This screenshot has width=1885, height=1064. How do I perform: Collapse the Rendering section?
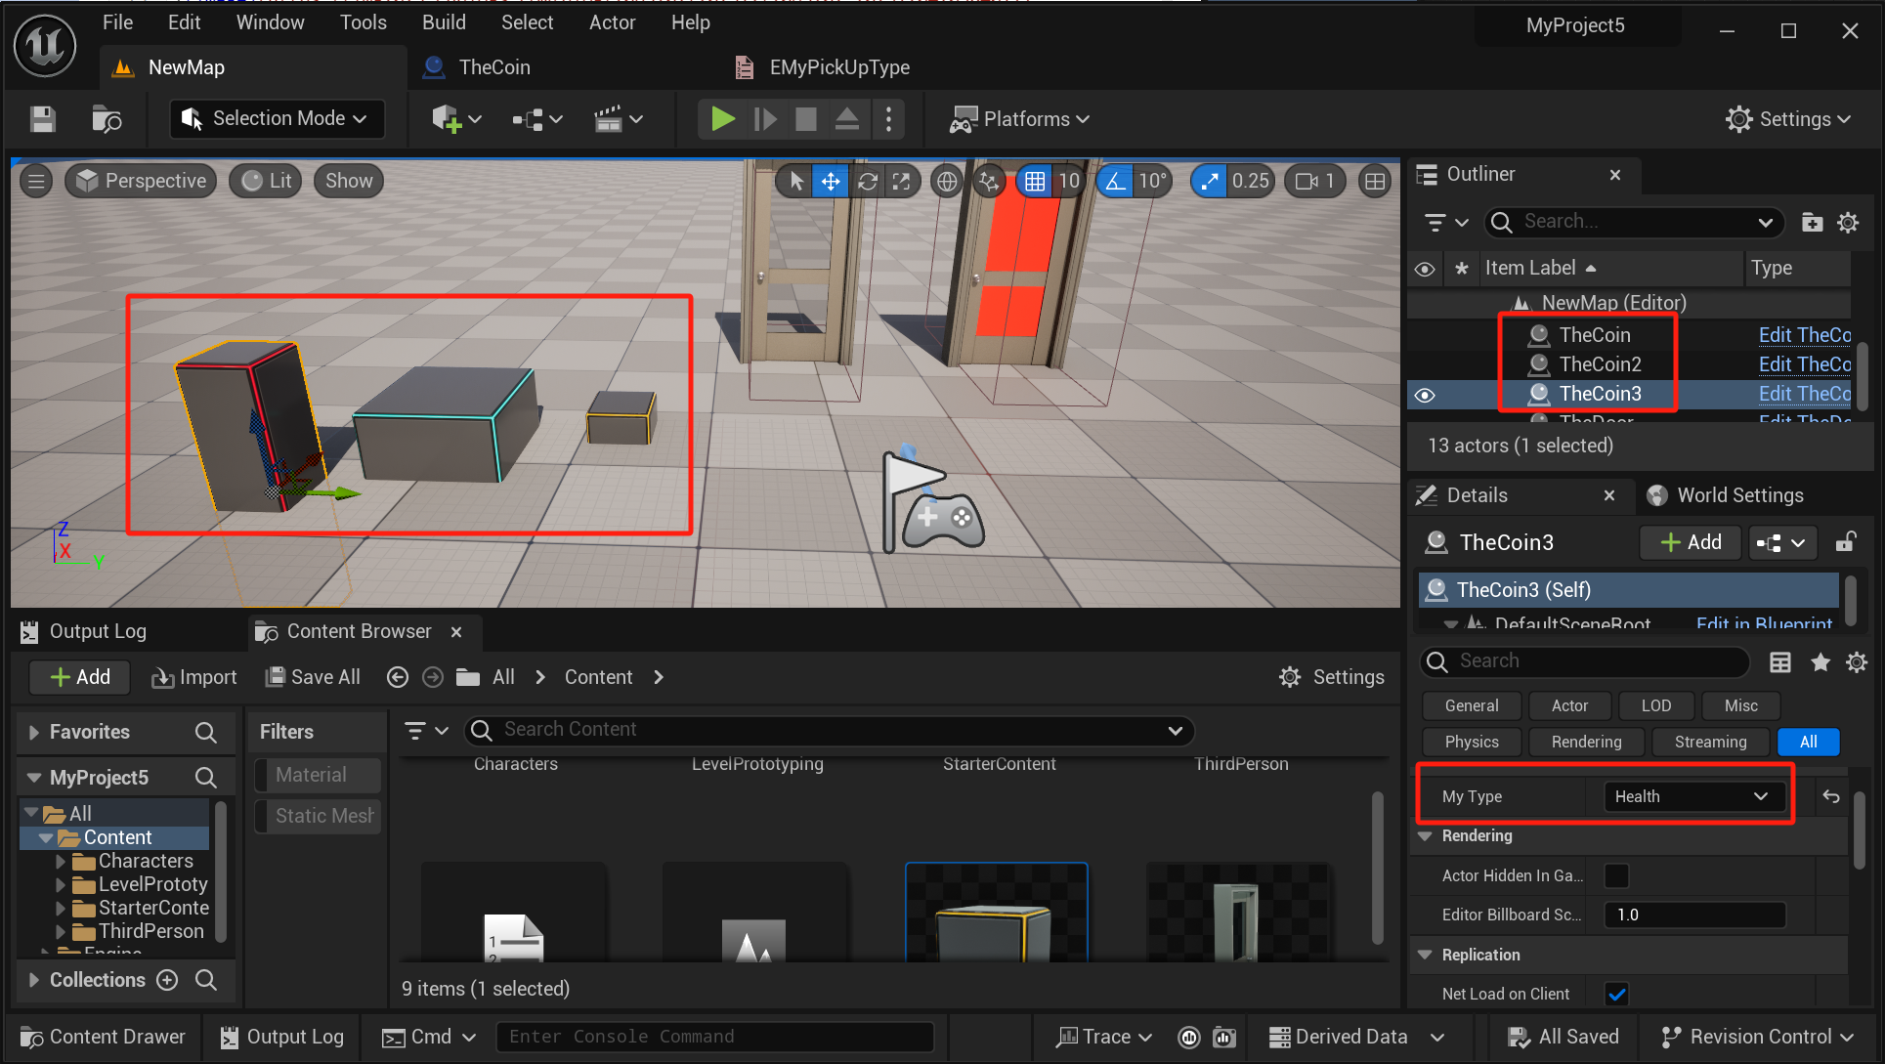1425,836
